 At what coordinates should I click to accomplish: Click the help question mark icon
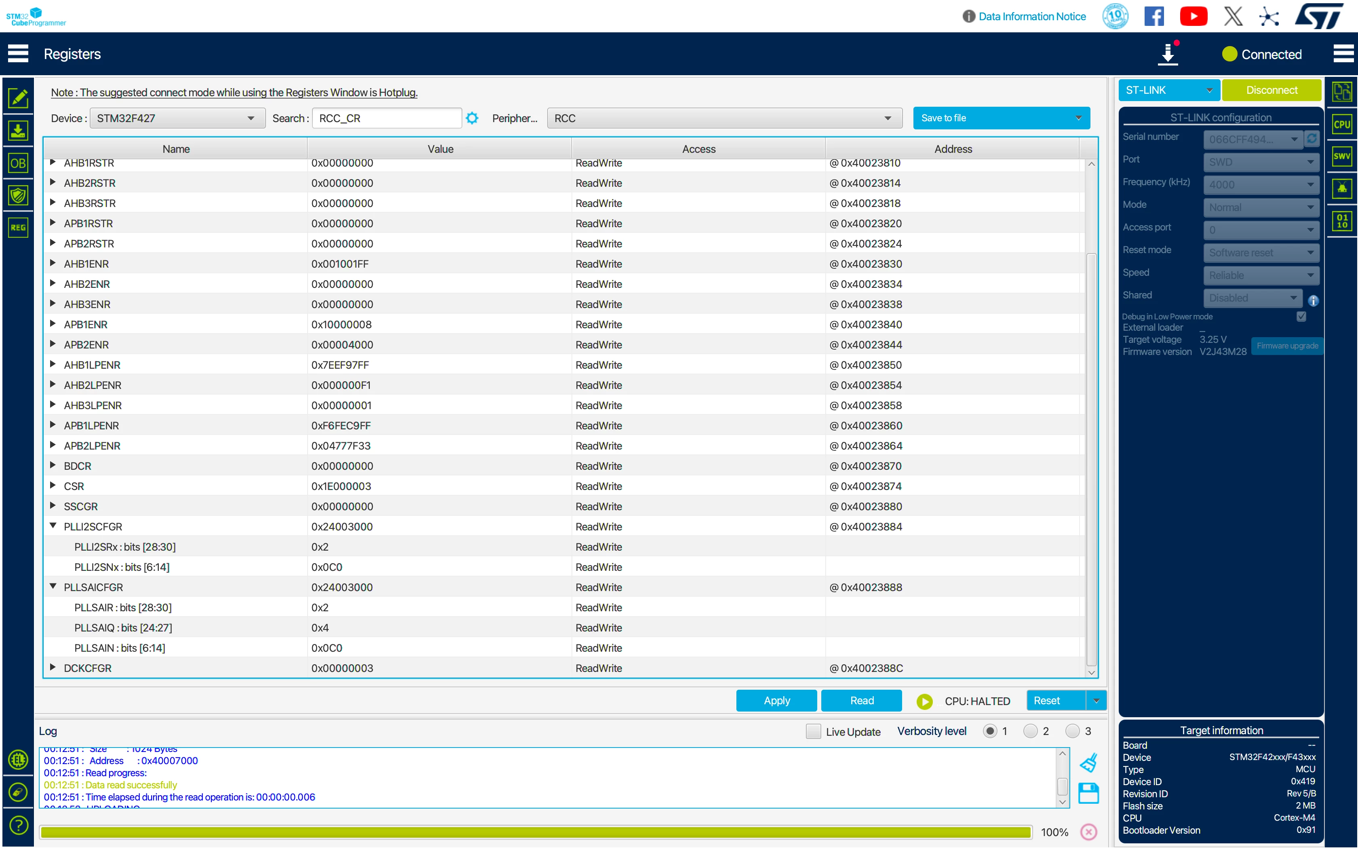(19, 825)
